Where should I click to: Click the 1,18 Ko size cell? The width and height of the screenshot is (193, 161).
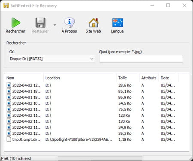point(125,140)
